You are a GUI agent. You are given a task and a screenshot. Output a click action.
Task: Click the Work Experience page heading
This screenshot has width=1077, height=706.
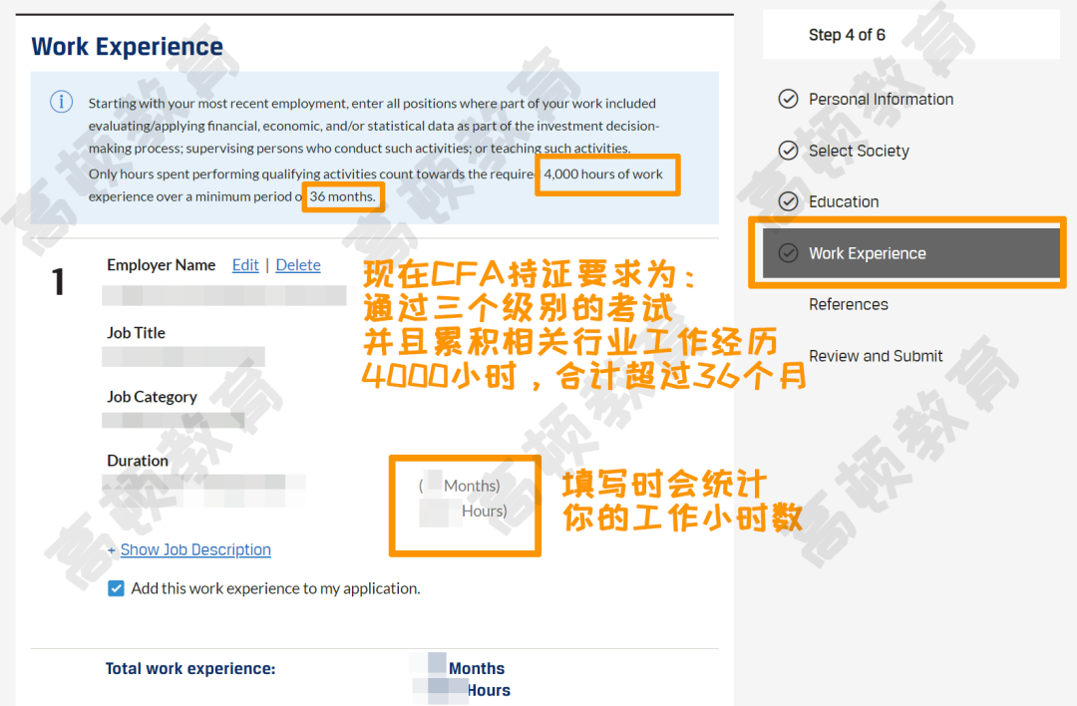(127, 47)
